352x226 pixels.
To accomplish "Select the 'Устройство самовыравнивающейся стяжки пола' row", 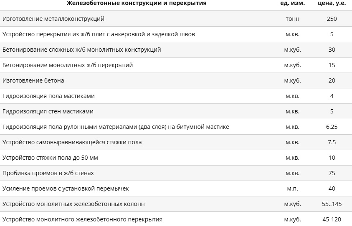I will (x=176, y=142).
